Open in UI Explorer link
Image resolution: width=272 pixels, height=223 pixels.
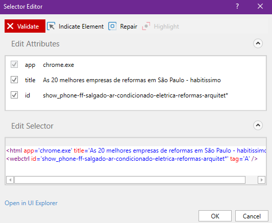click(x=31, y=203)
